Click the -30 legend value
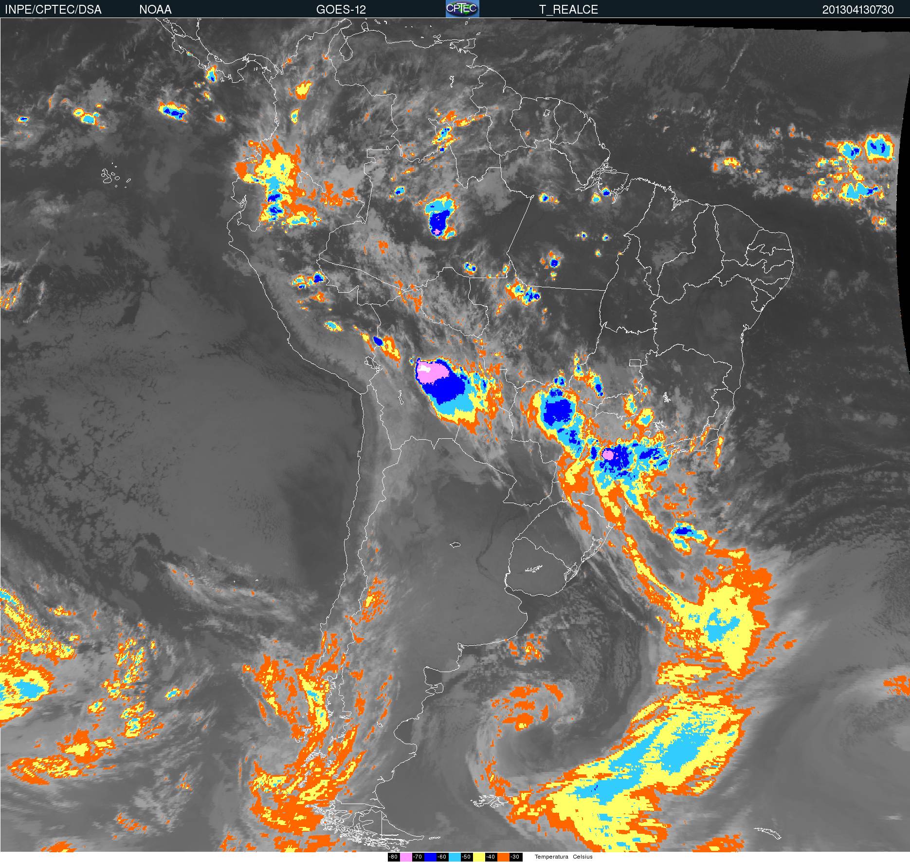This screenshot has width=910, height=862. [x=515, y=857]
